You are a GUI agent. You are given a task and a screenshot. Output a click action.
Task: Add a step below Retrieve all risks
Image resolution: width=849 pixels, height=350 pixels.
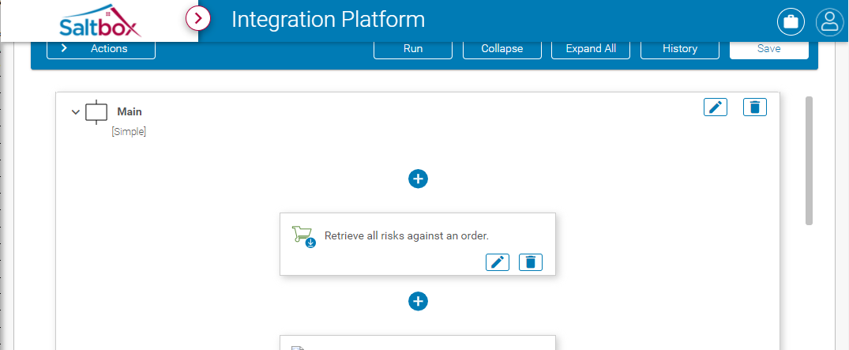418,301
